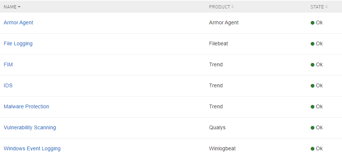Open the Armor Agent link
The width and height of the screenshot is (342, 165).
18,23
